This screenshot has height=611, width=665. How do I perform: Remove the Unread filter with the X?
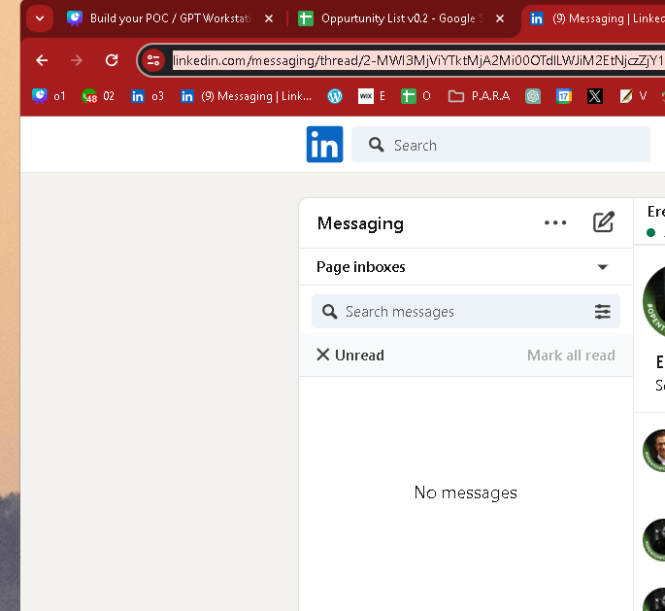pos(322,355)
